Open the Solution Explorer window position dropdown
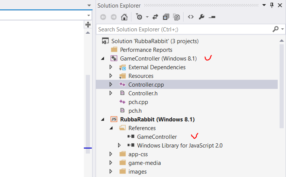Screen dimensions: 286x177 pos(264,5)
